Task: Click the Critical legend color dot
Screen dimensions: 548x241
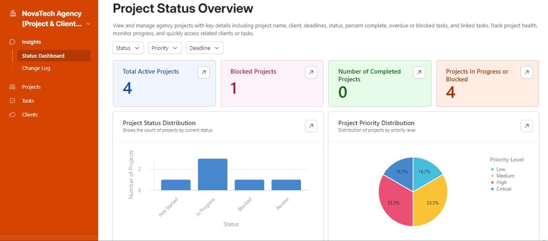Action: pyautogui.click(x=493, y=189)
